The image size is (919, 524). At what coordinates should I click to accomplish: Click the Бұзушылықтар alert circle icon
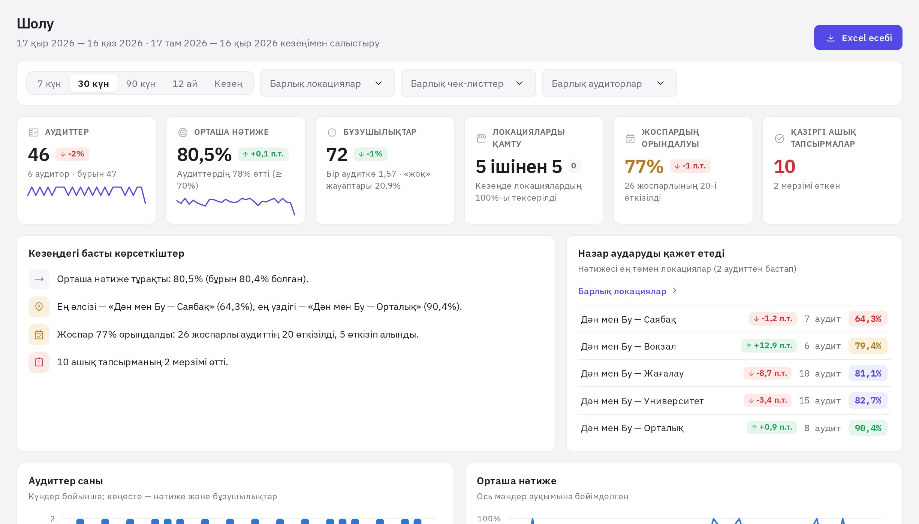[332, 132]
